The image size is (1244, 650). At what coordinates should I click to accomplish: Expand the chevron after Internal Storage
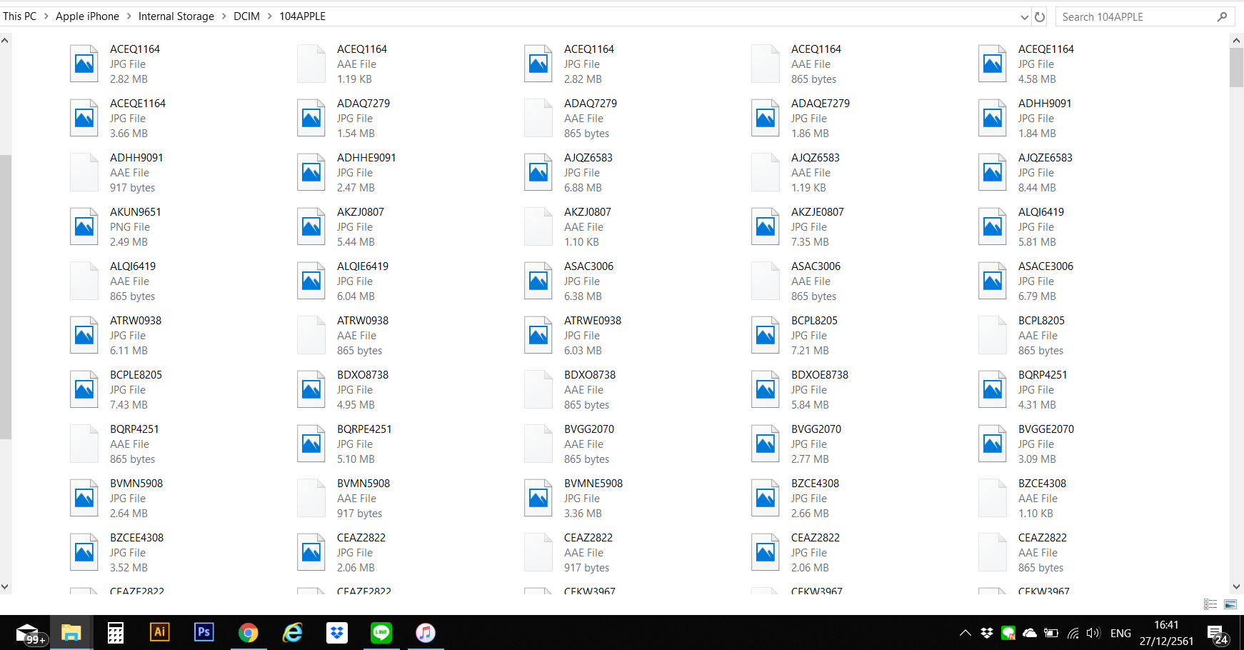pyautogui.click(x=224, y=16)
